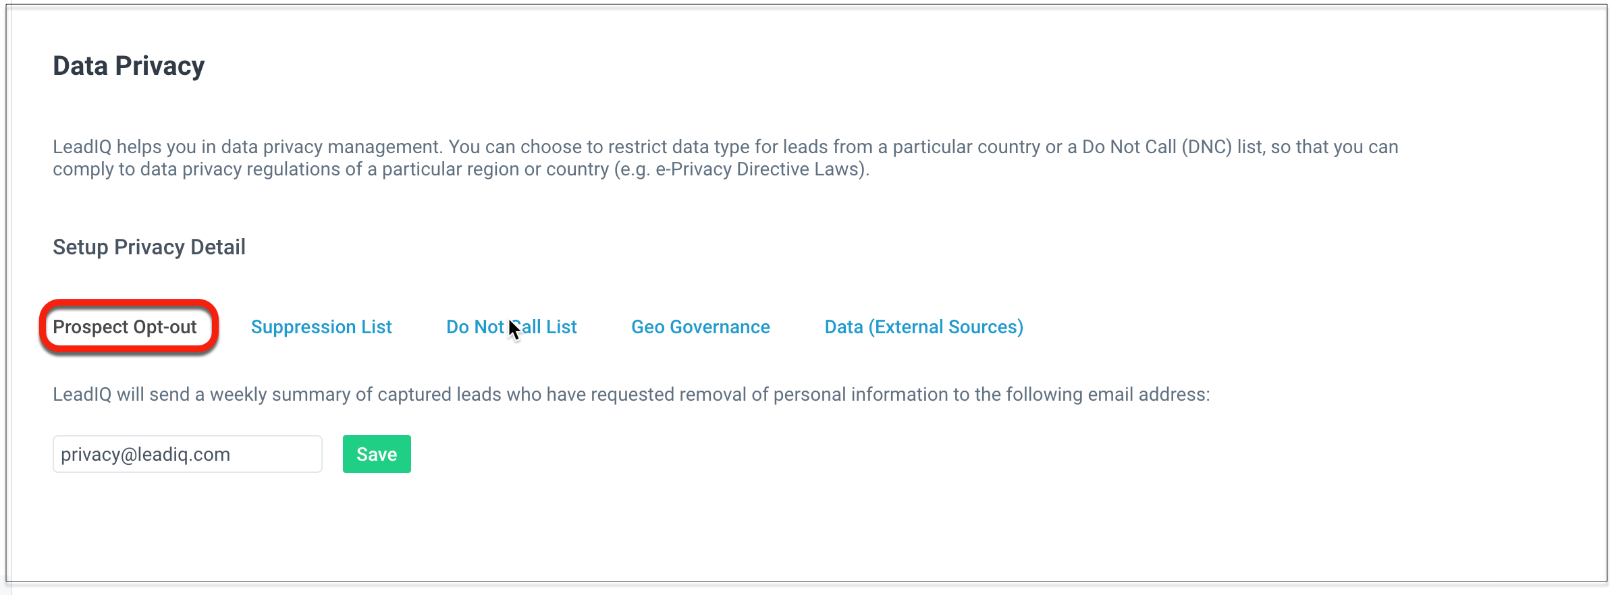Select the Prospect Opt-out tab
The height and width of the screenshot is (595, 1612).
(x=125, y=327)
